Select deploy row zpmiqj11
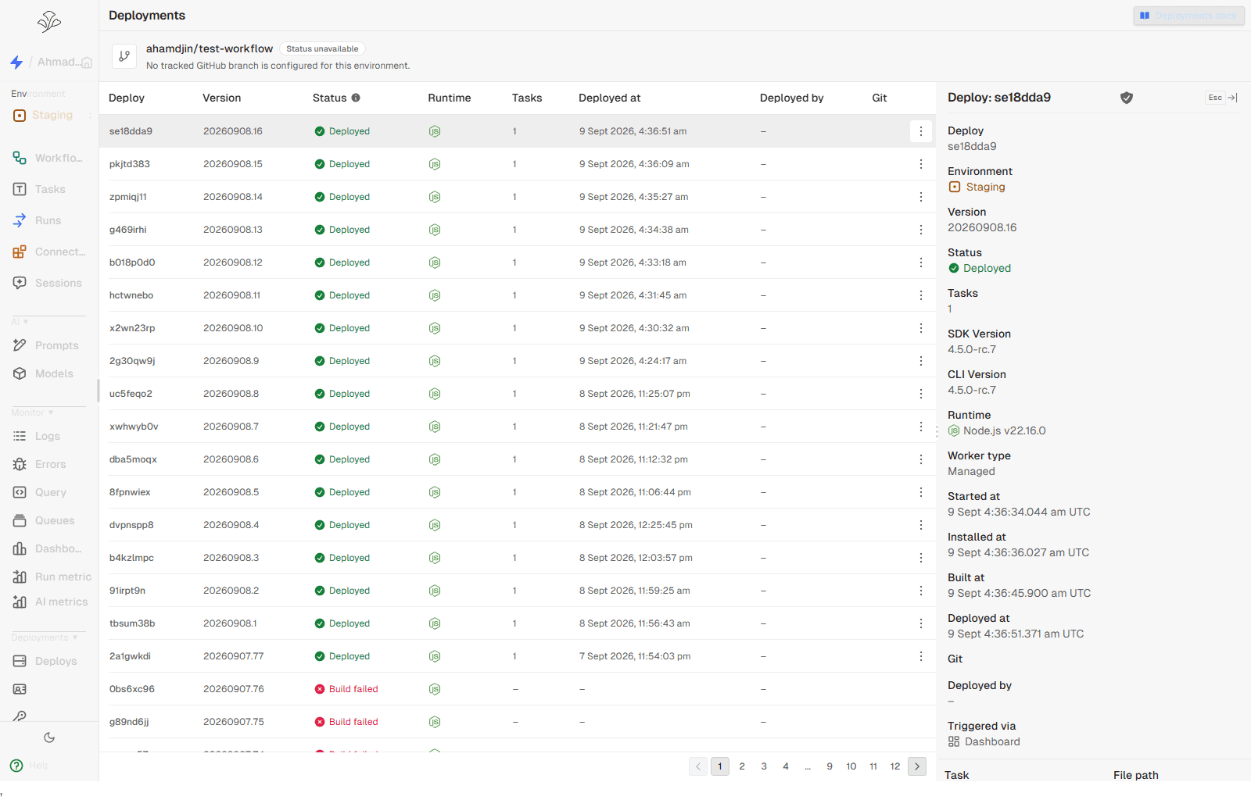Viewport: 1251px width, 800px height. (518, 197)
